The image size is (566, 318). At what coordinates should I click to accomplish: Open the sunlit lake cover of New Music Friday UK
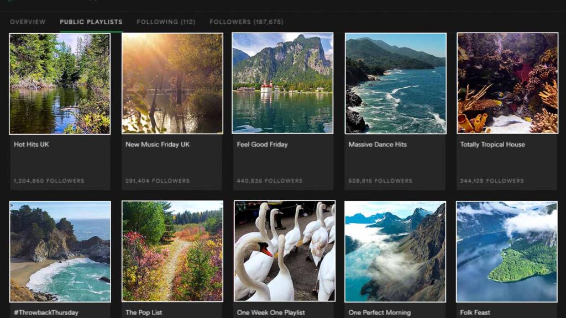coord(172,83)
